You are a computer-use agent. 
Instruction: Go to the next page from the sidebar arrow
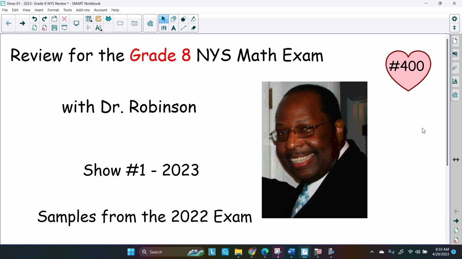pyautogui.click(x=456, y=221)
